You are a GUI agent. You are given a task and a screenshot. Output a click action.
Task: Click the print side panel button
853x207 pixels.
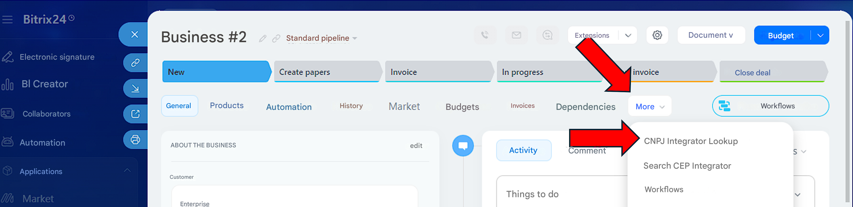click(x=135, y=139)
